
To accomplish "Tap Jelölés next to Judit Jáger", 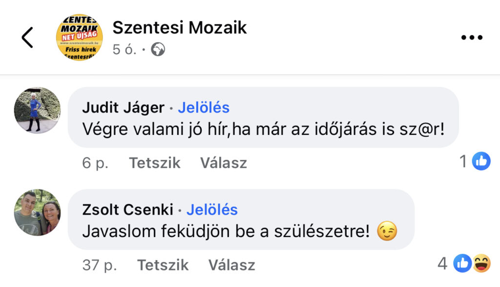I will click(x=204, y=108).
